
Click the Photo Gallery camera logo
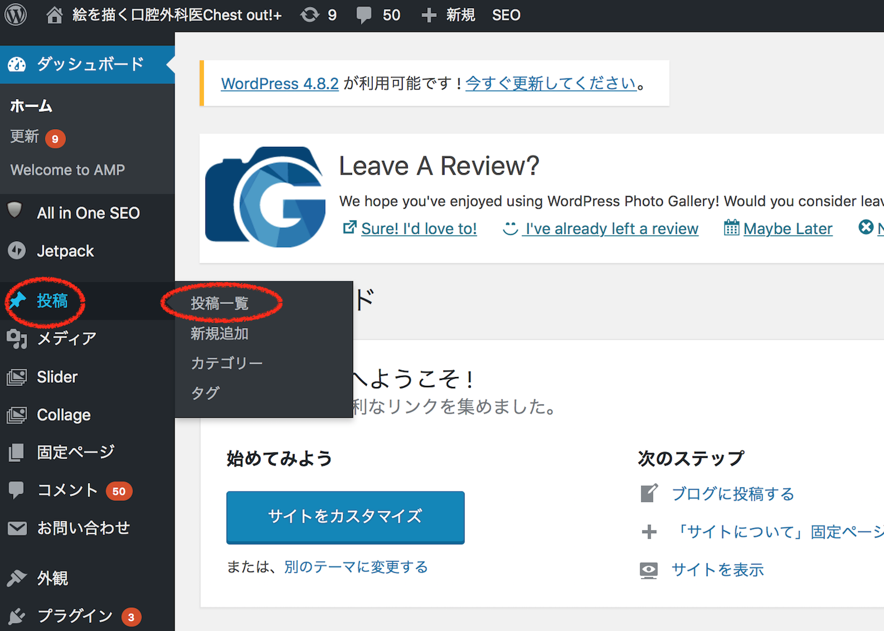265,197
